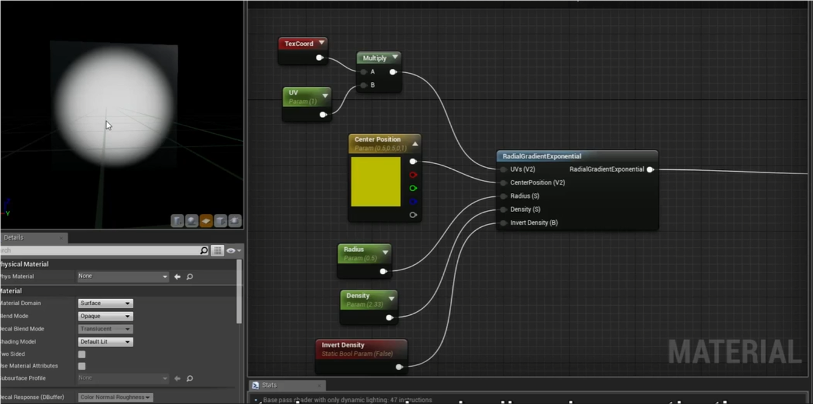Viewport: 813px width, 404px height.
Task: Open the Details view options eye dropdown
Action: pyautogui.click(x=233, y=251)
